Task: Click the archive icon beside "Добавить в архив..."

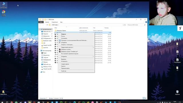Action: [x=60, y=49]
